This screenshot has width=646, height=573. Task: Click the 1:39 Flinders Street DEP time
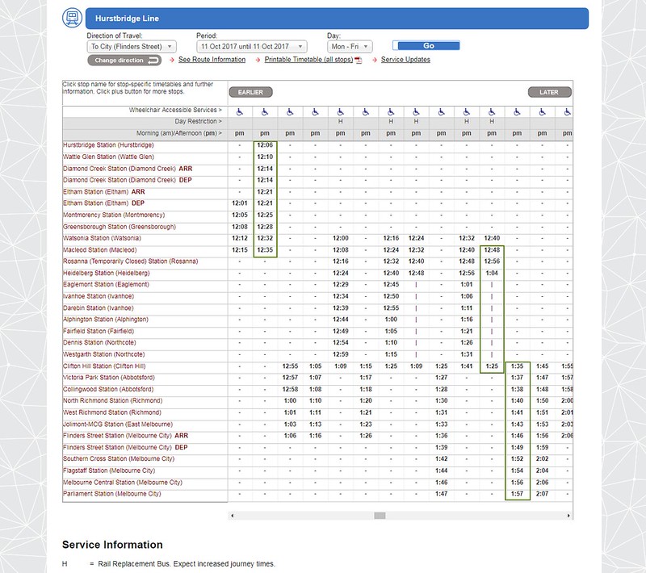pyautogui.click(x=441, y=447)
